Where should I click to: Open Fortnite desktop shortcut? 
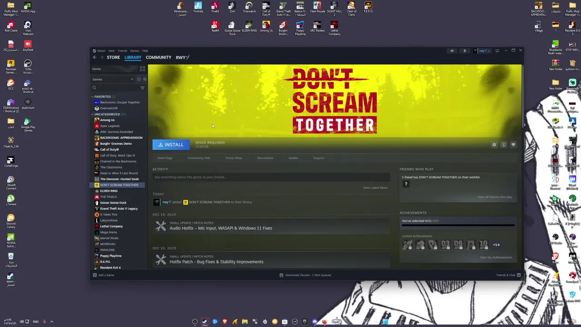[x=198, y=8]
